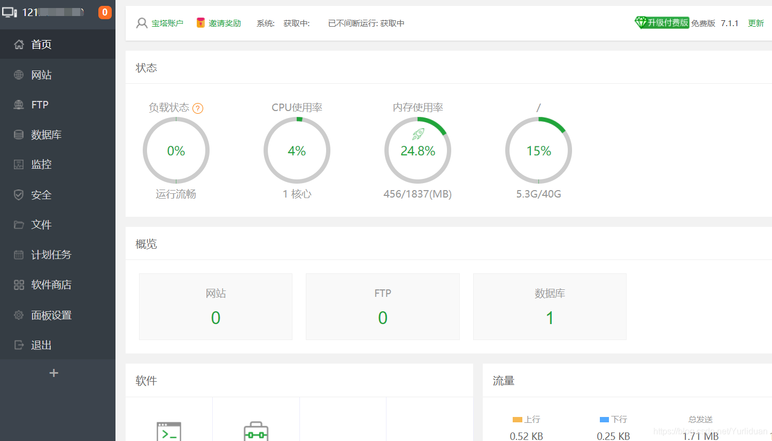Image resolution: width=772 pixels, height=441 pixels.
Task: Click the 负载状态 0% load gauge
Action: [176, 151]
